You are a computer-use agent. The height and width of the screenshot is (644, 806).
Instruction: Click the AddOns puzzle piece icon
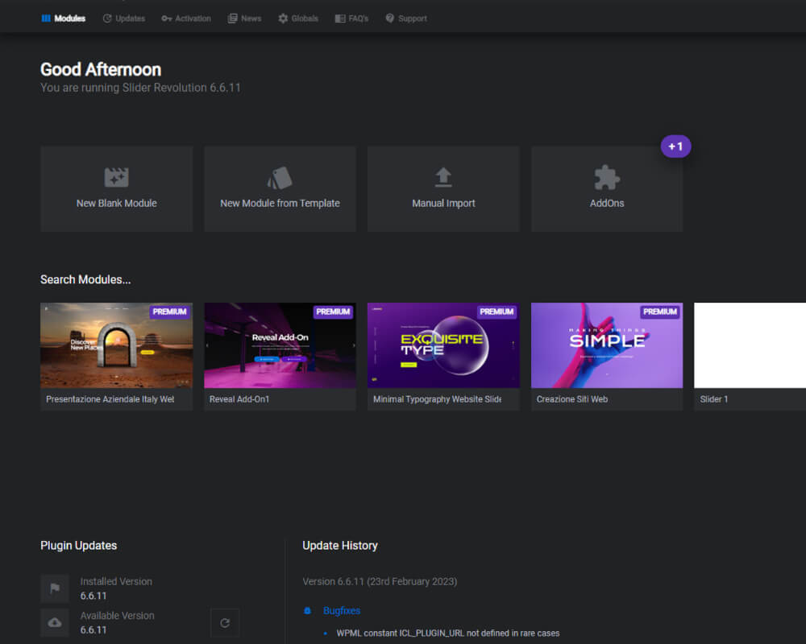pyautogui.click(x=607, y=177)
